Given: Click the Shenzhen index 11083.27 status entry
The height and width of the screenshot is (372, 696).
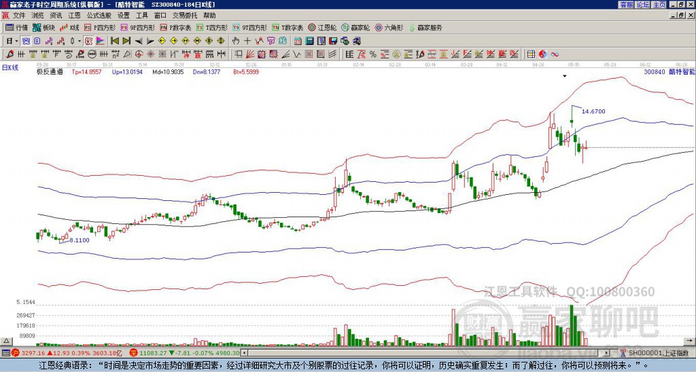Looking at the screenshot, I should point(186,353).
